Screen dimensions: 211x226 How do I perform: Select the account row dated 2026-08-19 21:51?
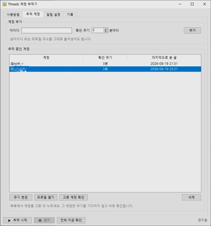tap(105, 64)
